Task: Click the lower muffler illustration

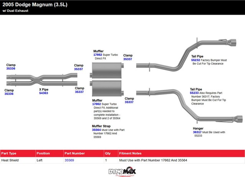Action: (106, 89)
